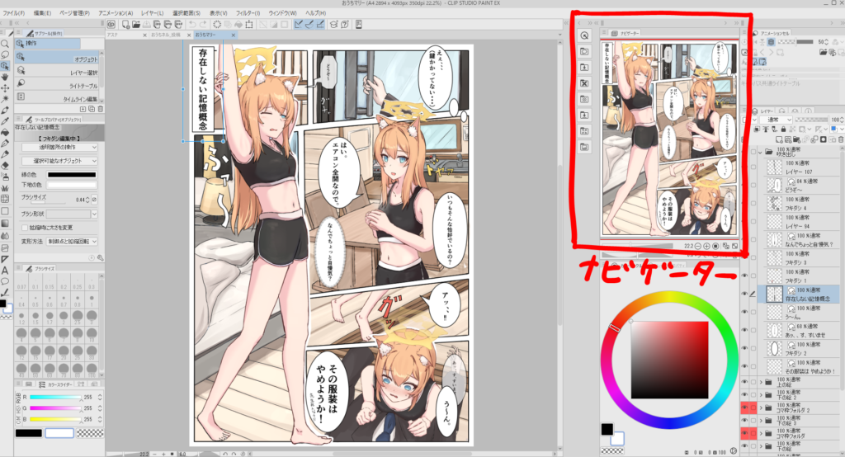Expand the コマ枠フォルダ layer folder

point(760,434)
